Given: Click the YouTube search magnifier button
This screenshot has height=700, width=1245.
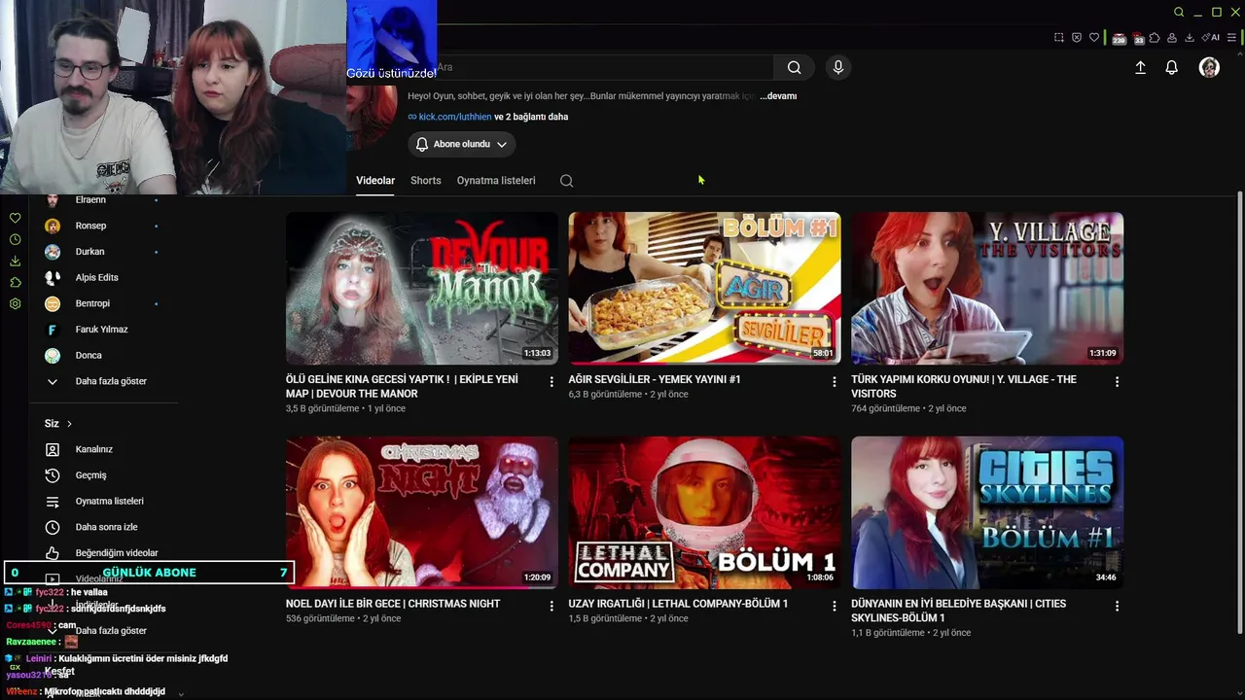Looking at the screenshot, I should click(794, 67).
